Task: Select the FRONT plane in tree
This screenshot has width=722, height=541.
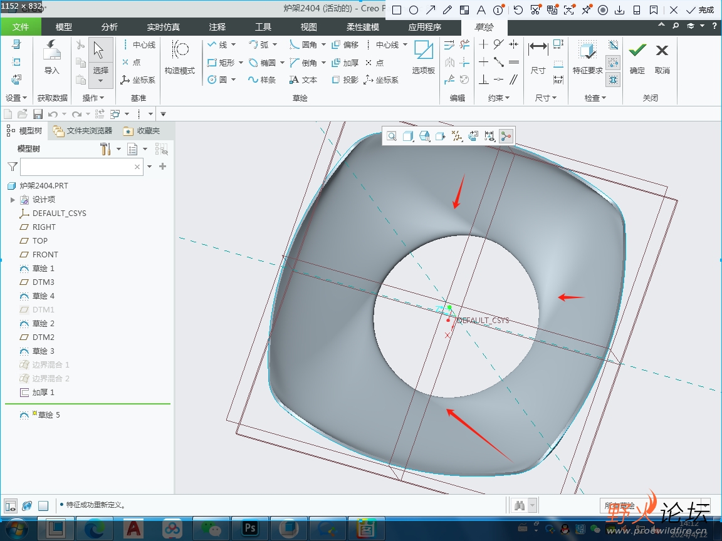Action: pyautogui.click(x=39, y=254)
